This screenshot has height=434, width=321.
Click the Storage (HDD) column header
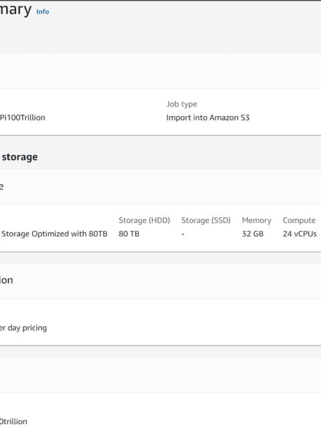tap(144, 220)
